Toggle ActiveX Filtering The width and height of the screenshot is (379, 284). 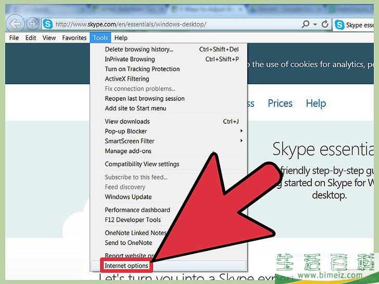pos(169,79)
